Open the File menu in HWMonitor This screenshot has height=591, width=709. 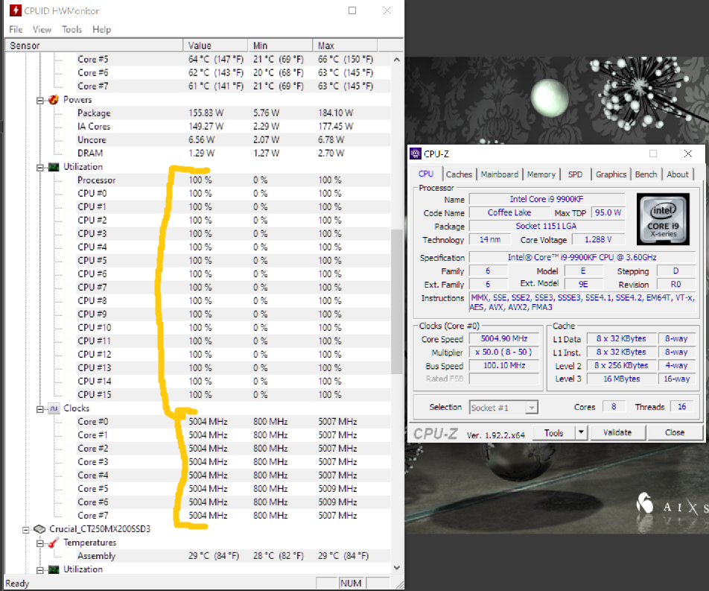pyautogui.click(x=16, y=29)
